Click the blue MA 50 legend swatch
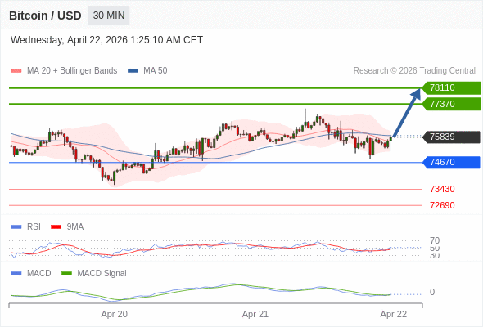 click(133, 71)
